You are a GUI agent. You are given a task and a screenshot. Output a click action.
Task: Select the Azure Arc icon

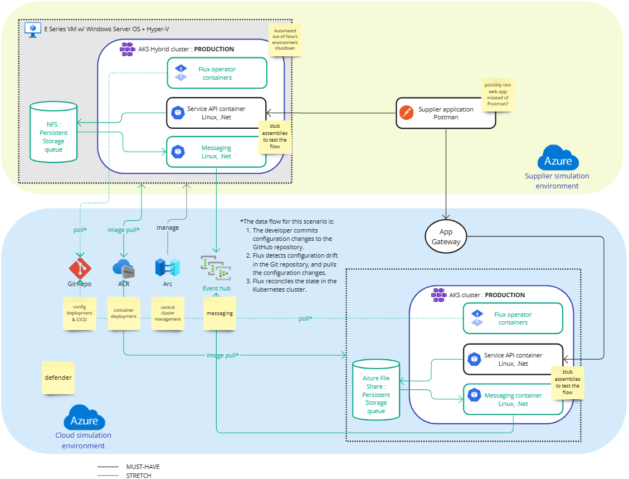point(167,268)
